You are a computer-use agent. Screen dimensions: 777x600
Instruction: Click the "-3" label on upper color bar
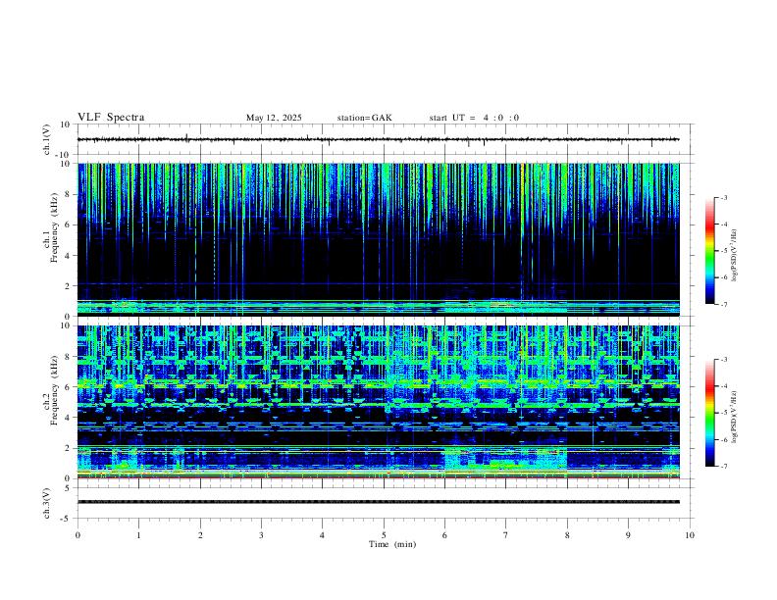coord(723,197)
